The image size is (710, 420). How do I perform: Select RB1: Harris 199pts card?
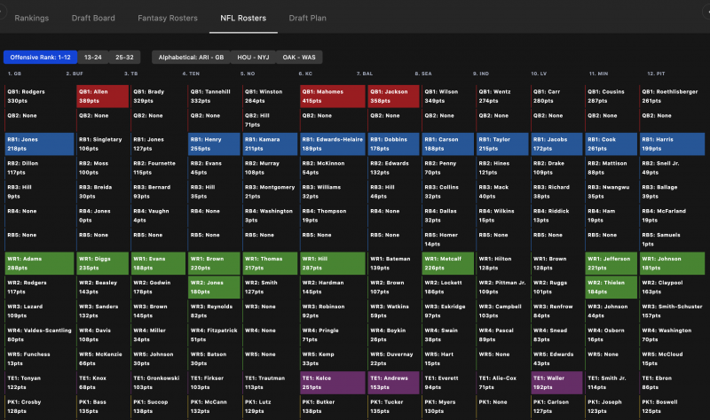673,144
